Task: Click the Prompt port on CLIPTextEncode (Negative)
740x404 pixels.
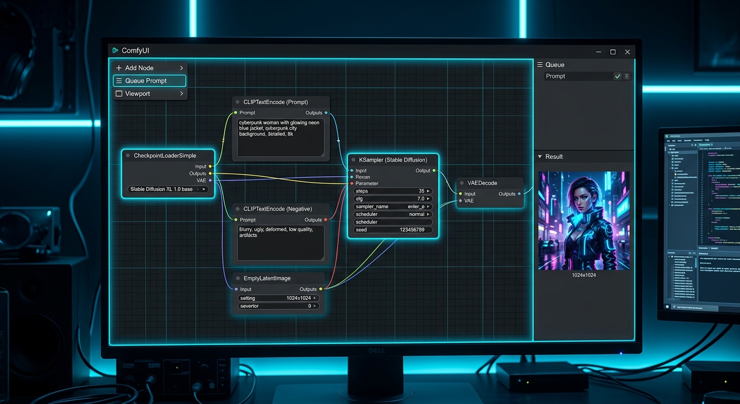Action: (x=235, y=220)
